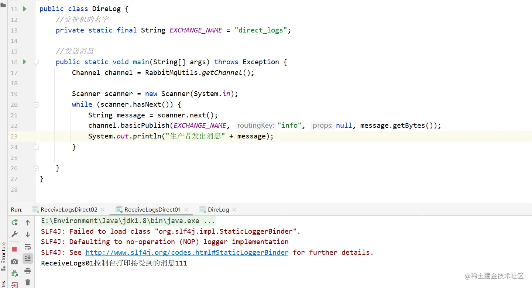This screenshot has width=532, height=288.
Task: Click line number 23 in gutter
Action: click(x=14, y=136)
